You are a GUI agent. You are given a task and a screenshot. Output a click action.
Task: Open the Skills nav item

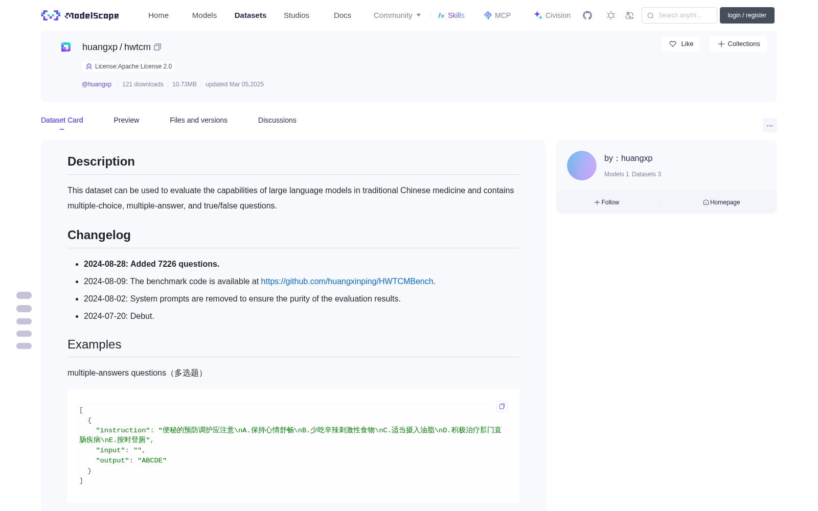coord(451,15)
